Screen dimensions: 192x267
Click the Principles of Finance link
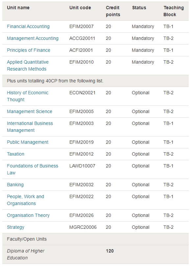[x=29, y=50]
